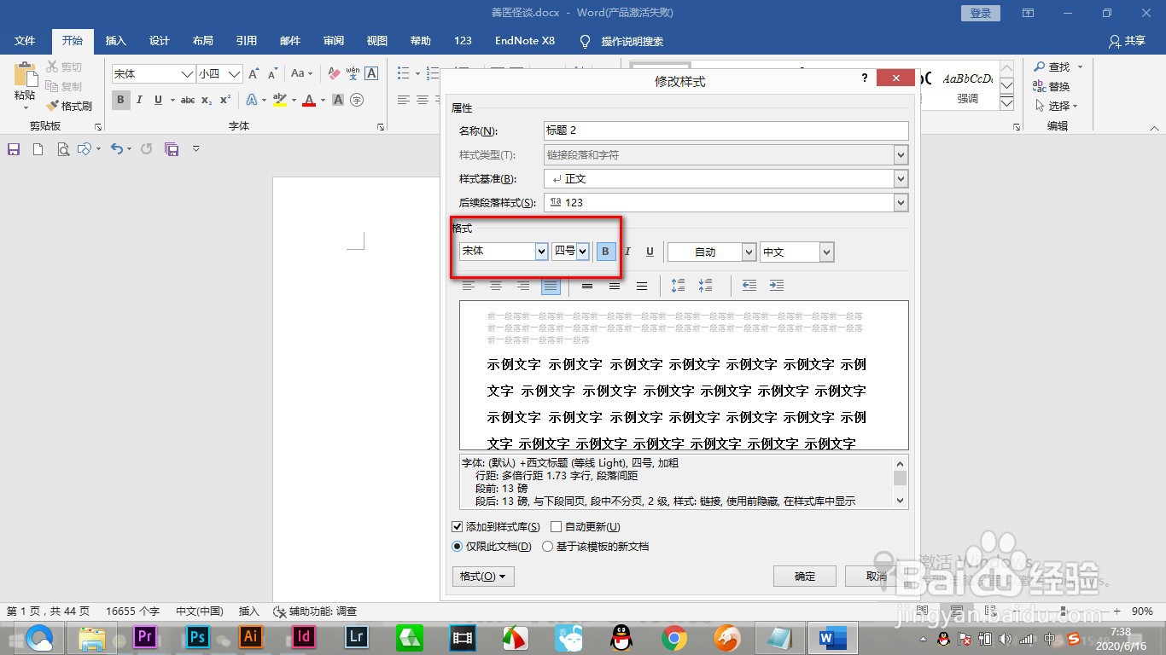Click the subscript icon on the ribbon
Image resolution: width=1166 pixels, height=655 pixels.
tap(206, 100)
